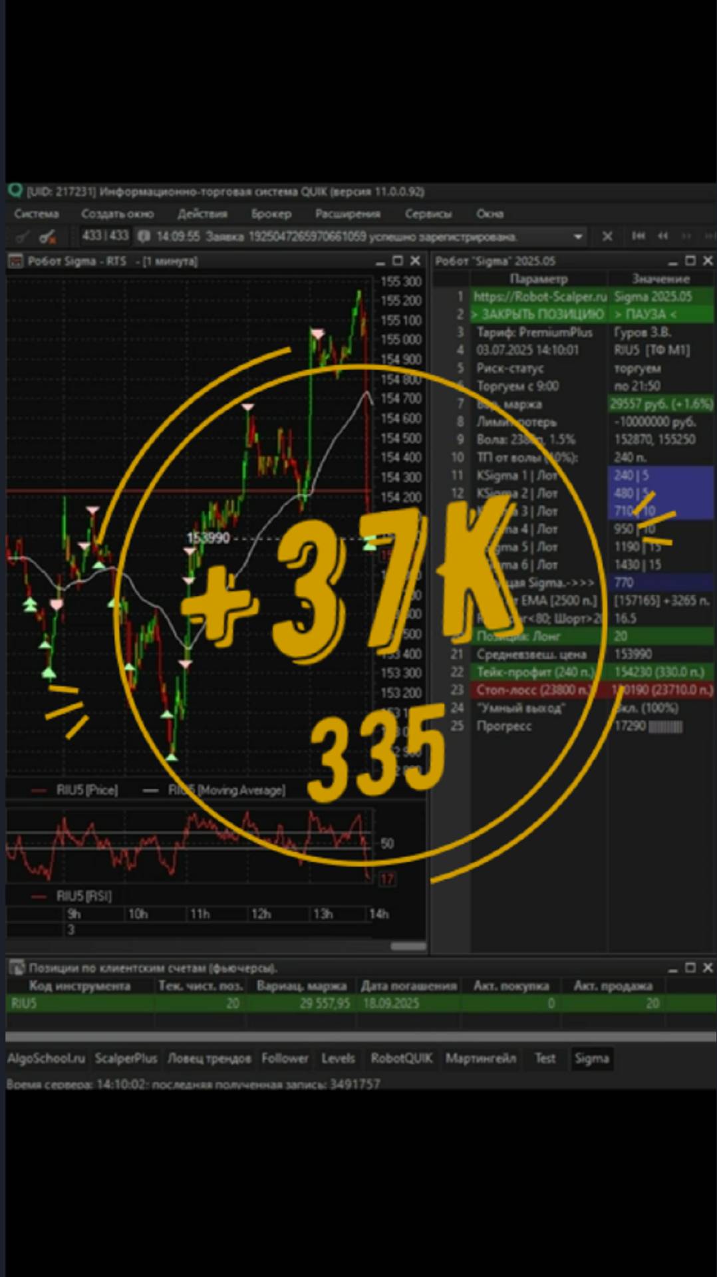Click the 18.09.2025 expiry date cell
717x1277 pixels.
click(x=408, y=1003)
